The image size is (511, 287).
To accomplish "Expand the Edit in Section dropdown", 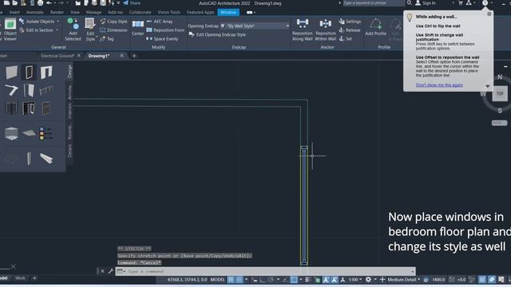I will (x=57, y=30).
